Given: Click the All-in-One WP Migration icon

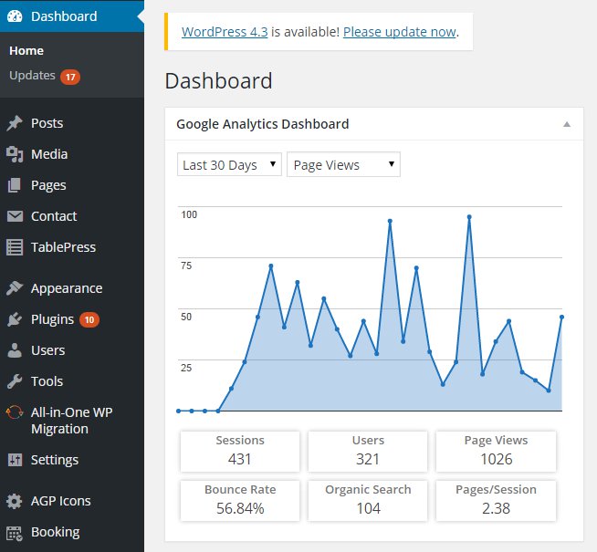Looking at the screenshot, I should point(15,412).
